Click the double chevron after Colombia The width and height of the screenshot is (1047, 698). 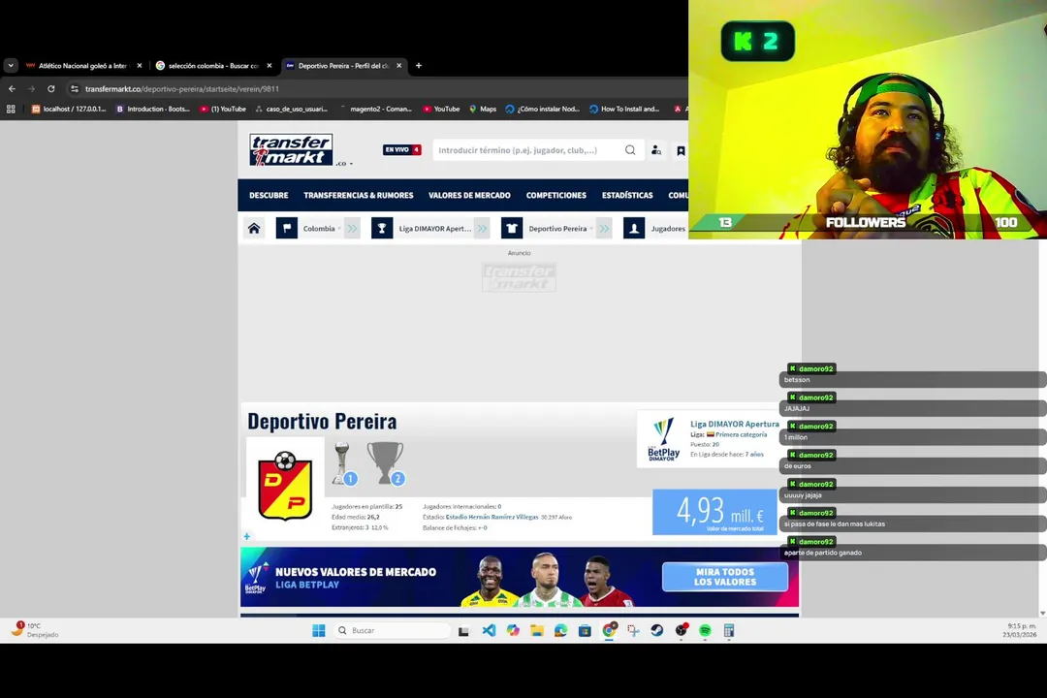(x=352, y=229)
